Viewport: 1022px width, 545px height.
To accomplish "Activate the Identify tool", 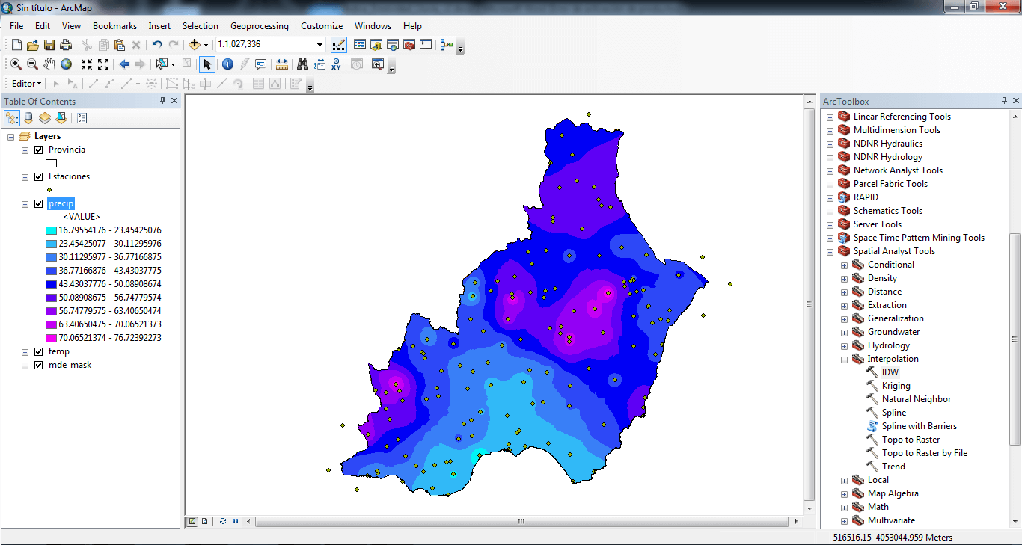I will (x=227, y=64).
